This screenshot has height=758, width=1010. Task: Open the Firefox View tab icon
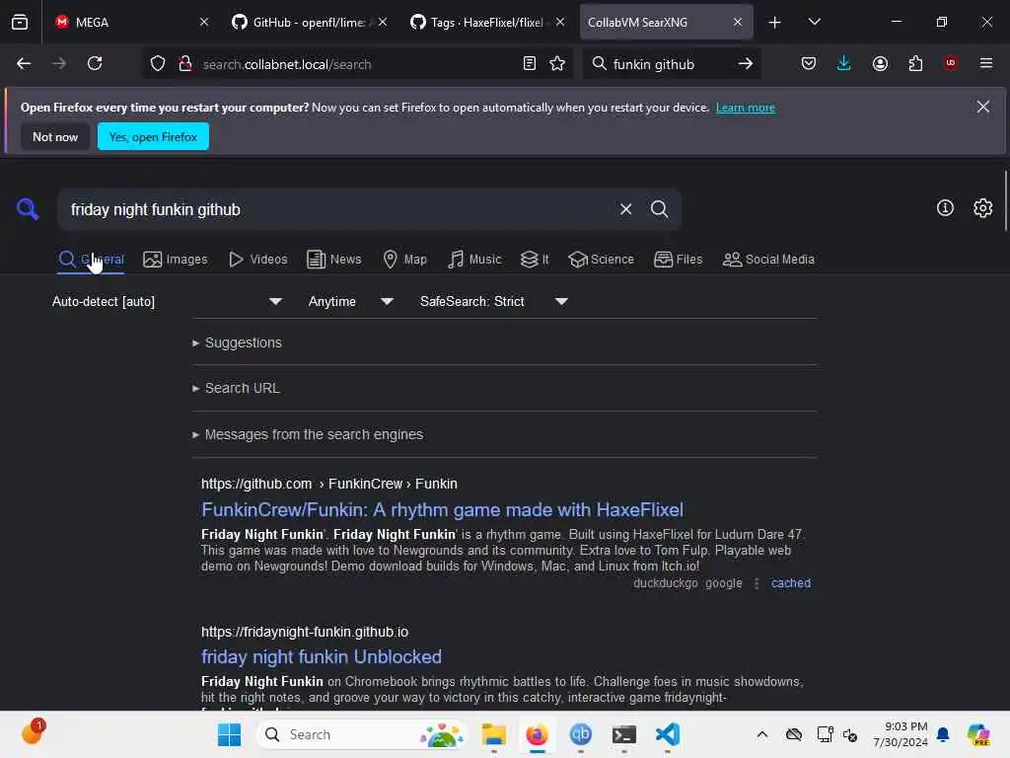pos(20,23)
